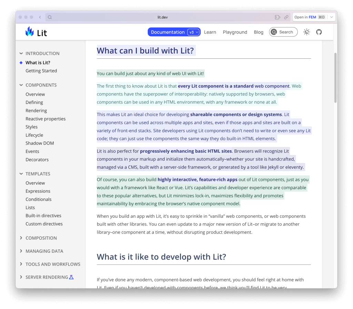Open the Styles page
The width and height of the screenshot is (353, 309).
coord(31,127)
